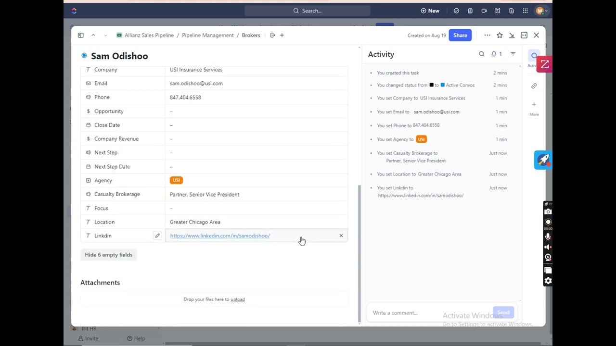The width and height of the screenshot is (616, 346).
Task: Close the task view
Action: pos(537,35)
